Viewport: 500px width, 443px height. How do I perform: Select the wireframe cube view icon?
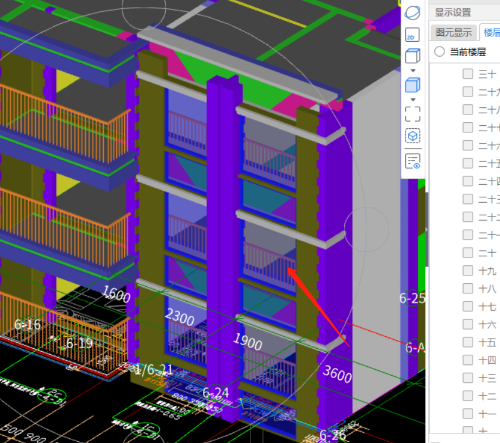point(413,56)
